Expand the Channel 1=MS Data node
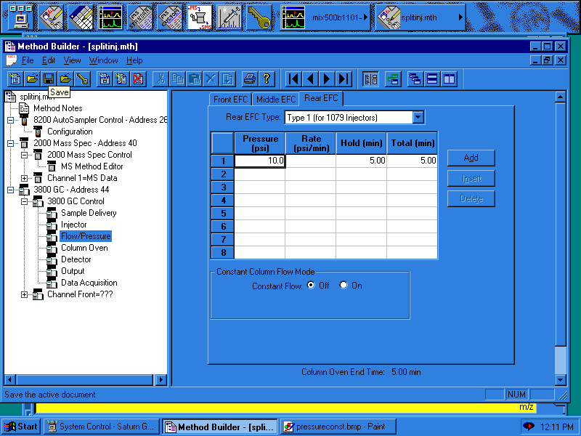The width and height of the screenshot is (581, 436). pyautogui.click(x=24, y=178)
